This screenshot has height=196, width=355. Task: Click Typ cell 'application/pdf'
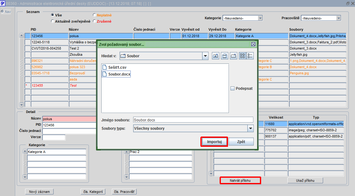coord(316,136)
